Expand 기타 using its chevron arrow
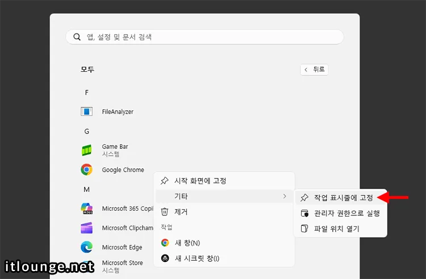Viewport: 426px width, 279px height. click(285, 196)
